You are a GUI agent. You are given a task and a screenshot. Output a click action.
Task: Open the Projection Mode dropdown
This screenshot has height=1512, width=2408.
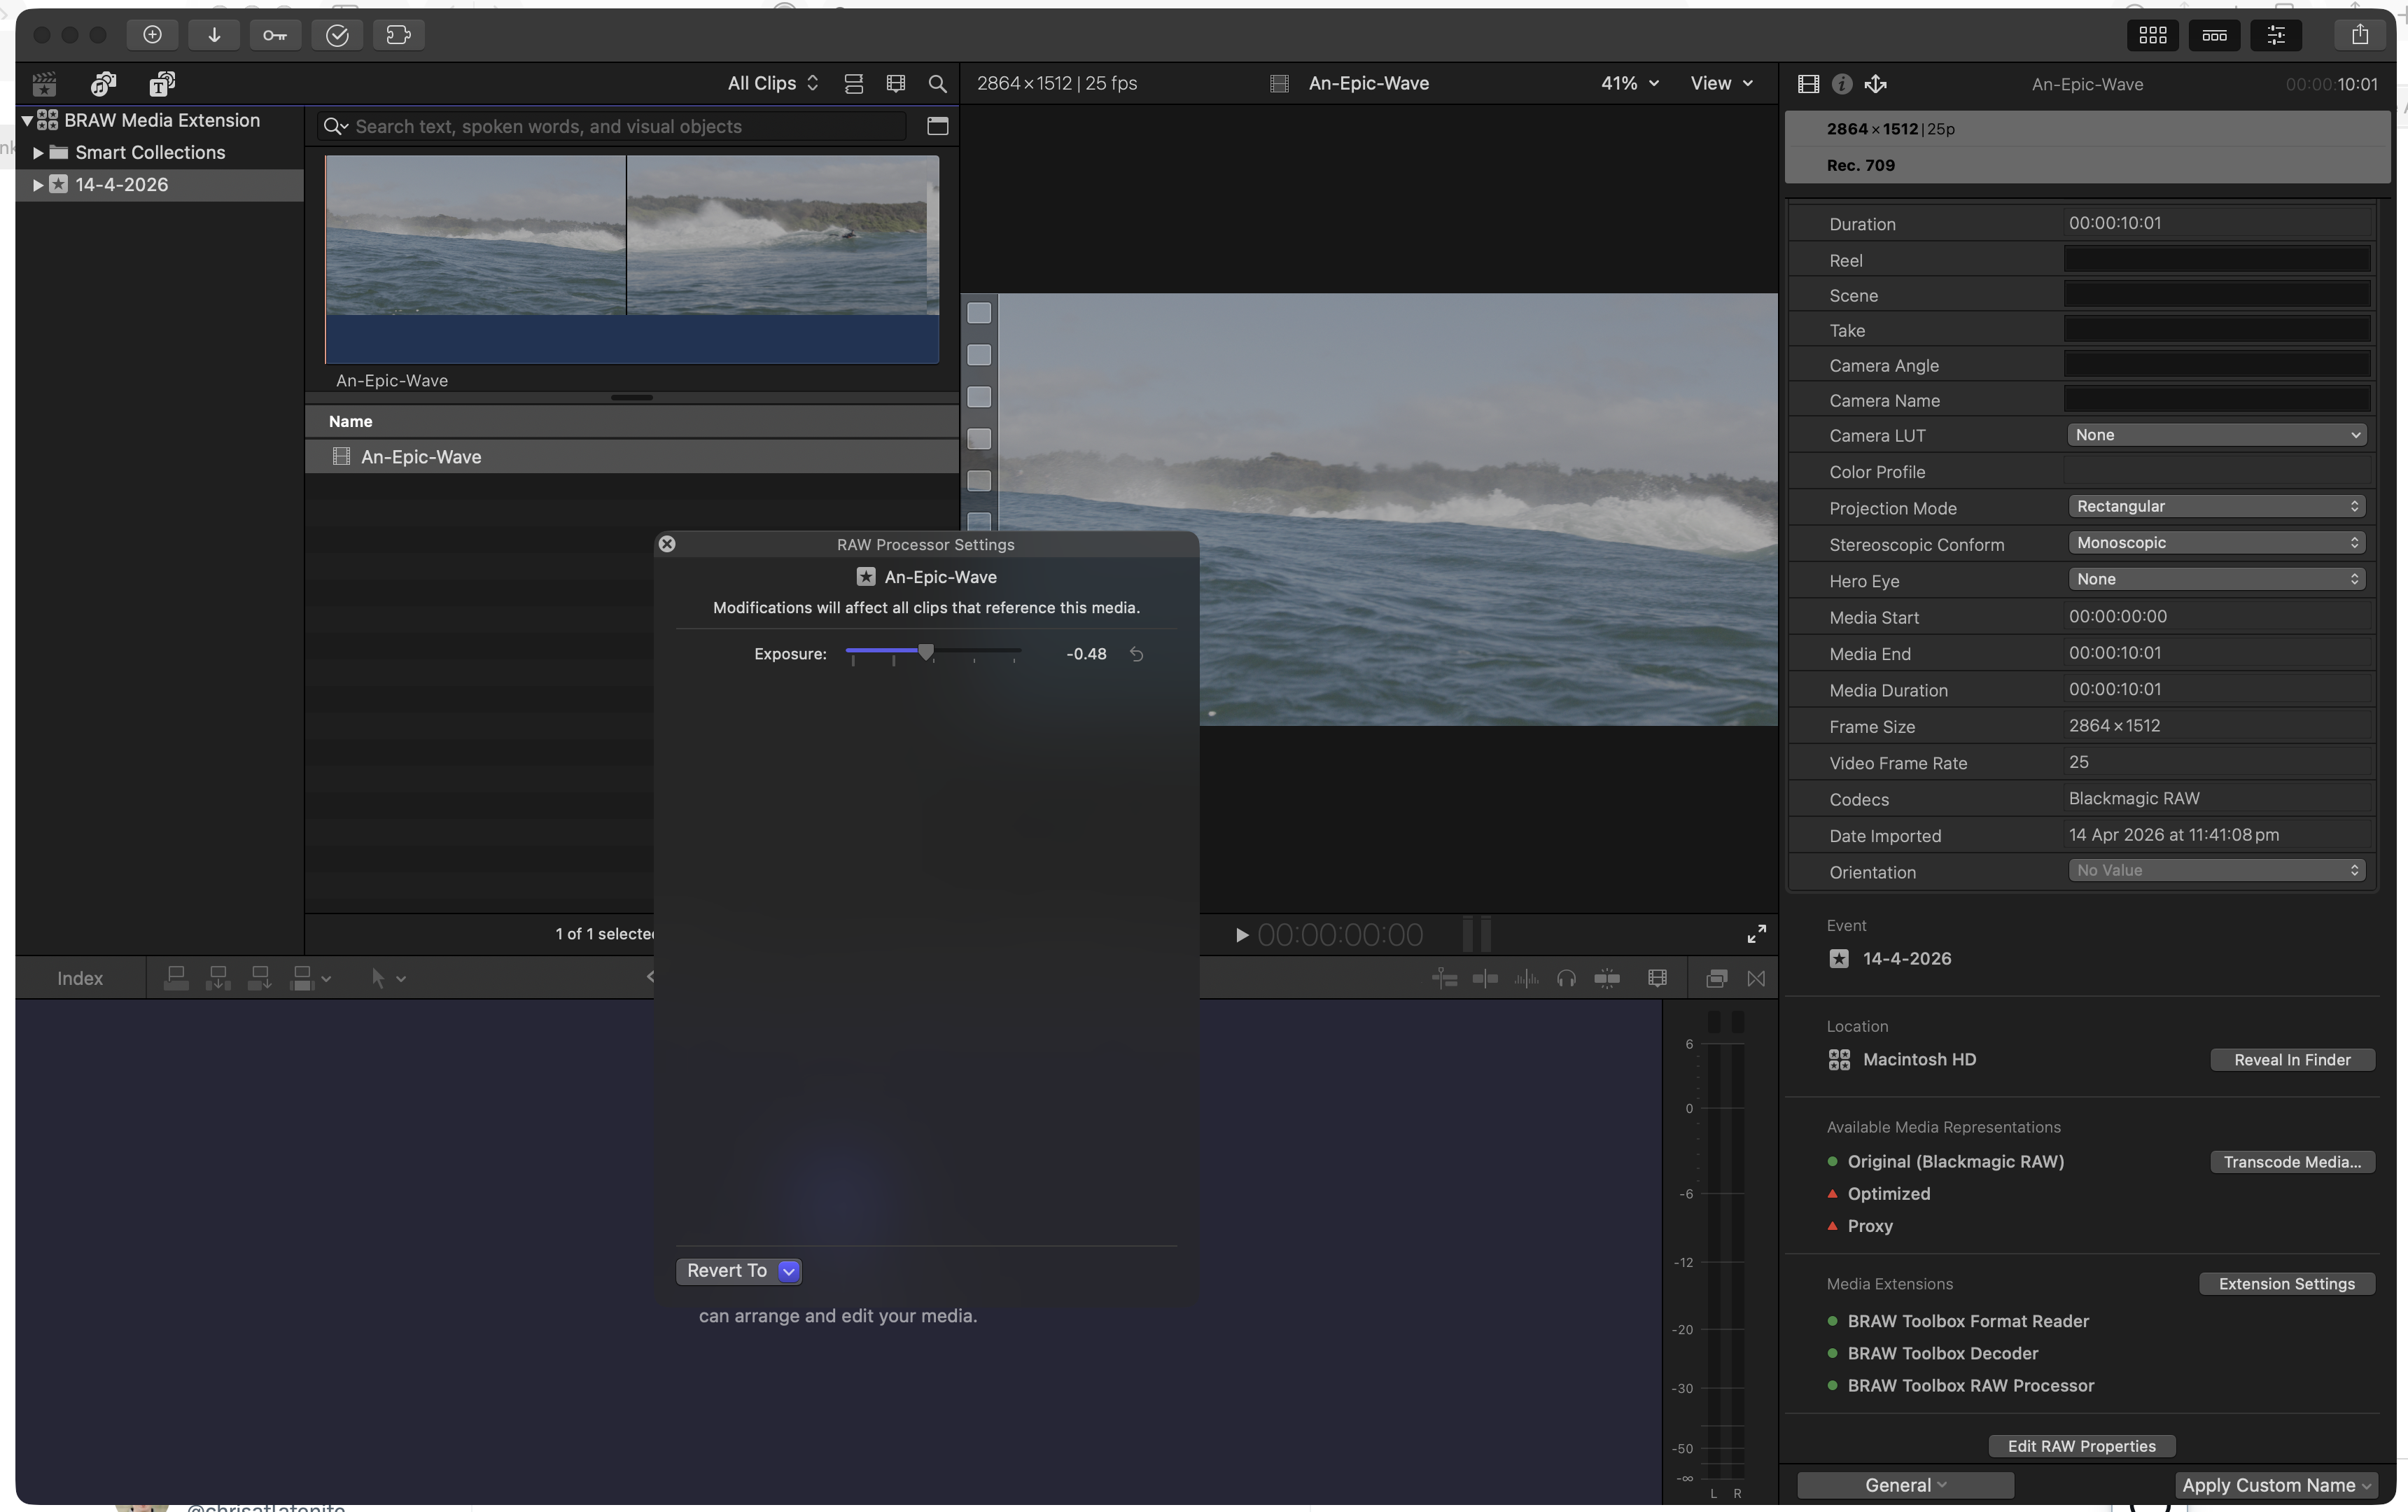pos(2216,507)
